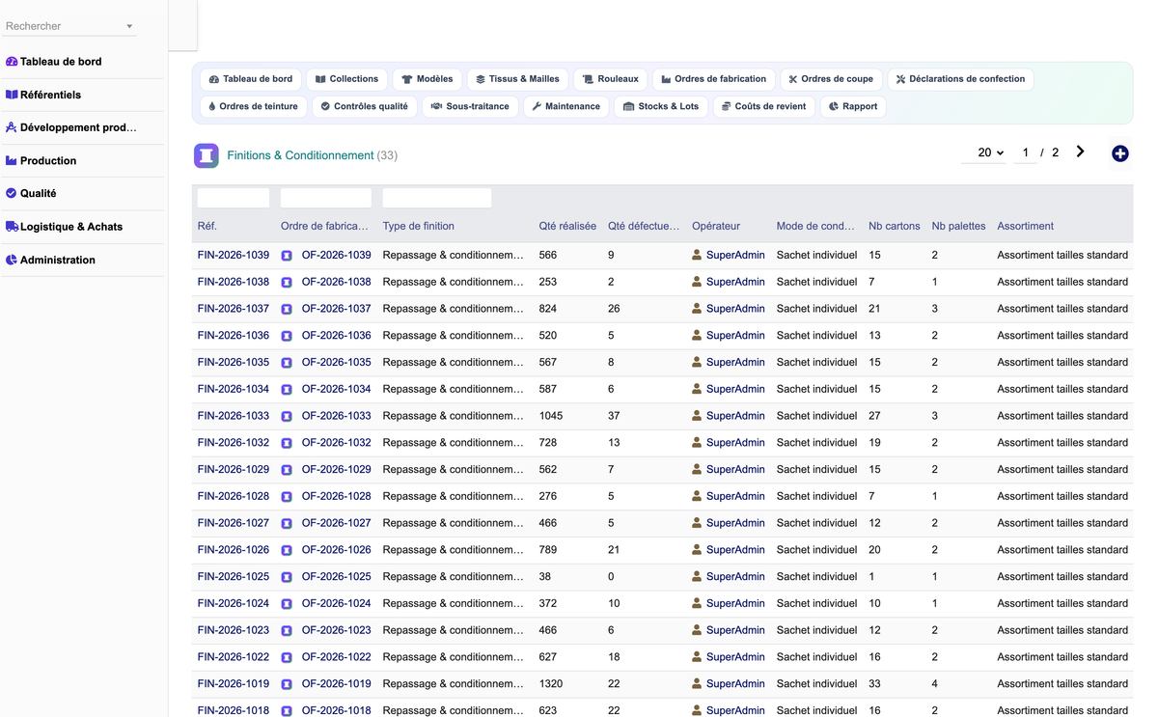Viewport: 1158px width, 717px height.
Task: Open order link OF-2026-1032
Action: point(336,442)
